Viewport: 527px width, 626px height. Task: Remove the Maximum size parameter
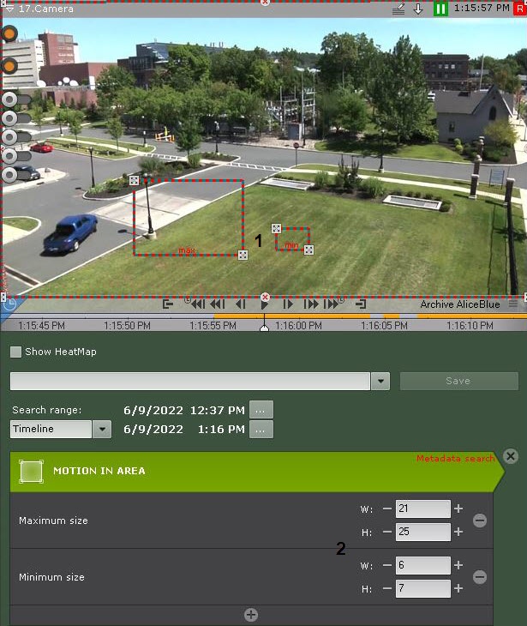480,521
